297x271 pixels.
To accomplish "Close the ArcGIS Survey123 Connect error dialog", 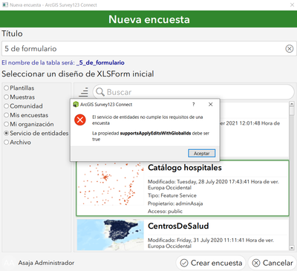I will [210, 105].
